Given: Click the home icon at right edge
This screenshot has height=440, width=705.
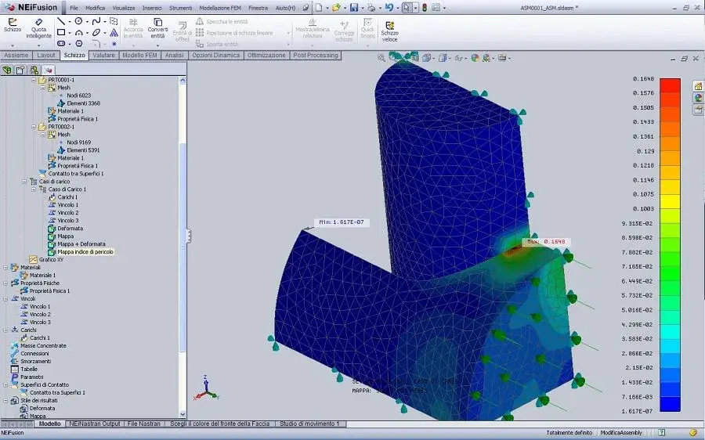Looking at the screenshot, I should [698, 86].
